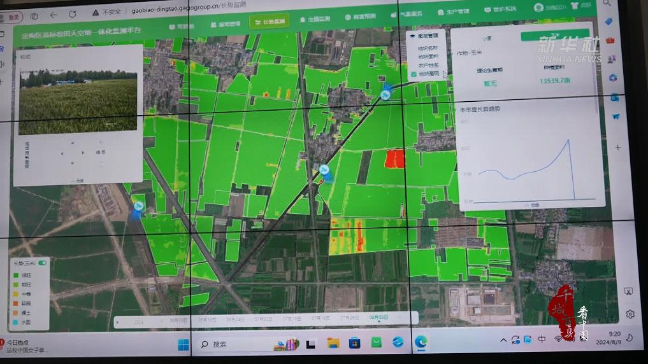Image resolution: width=648 pixels, height=364 pixels.
Task: Click the camera marker near top road
Action: pyautogui.click(x=385, y=95)
